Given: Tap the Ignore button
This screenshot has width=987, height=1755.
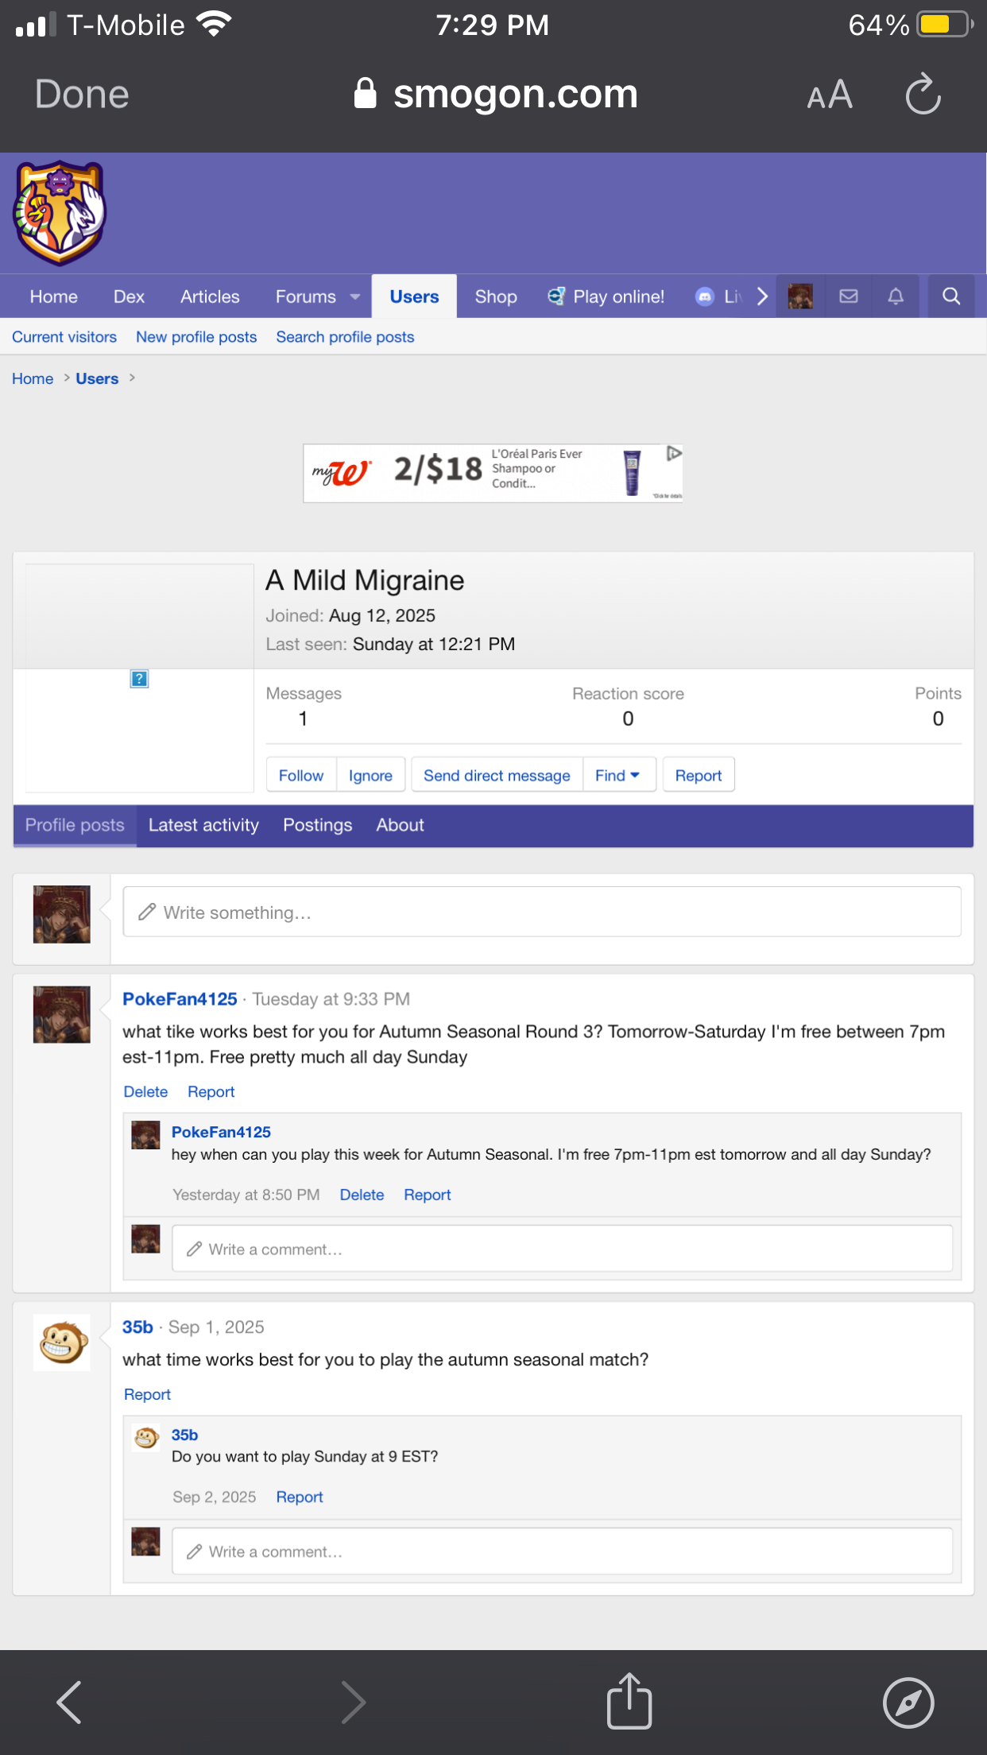Looking at the screenshot, I should (370, 775).
